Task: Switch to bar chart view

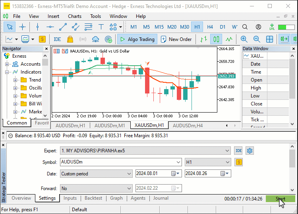Action: (x=203, y=39)
